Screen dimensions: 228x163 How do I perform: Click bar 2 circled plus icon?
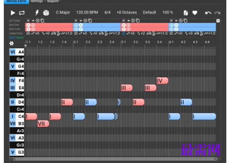(x=85, y=21)
